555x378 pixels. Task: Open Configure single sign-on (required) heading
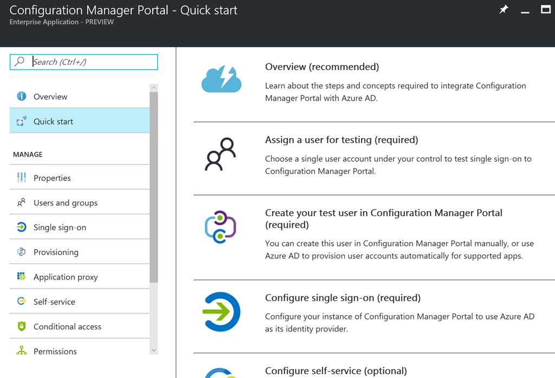click(x=343, y=298)
